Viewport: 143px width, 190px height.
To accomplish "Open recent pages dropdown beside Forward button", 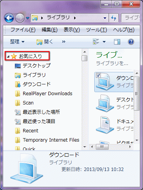I will pos(27,18).
